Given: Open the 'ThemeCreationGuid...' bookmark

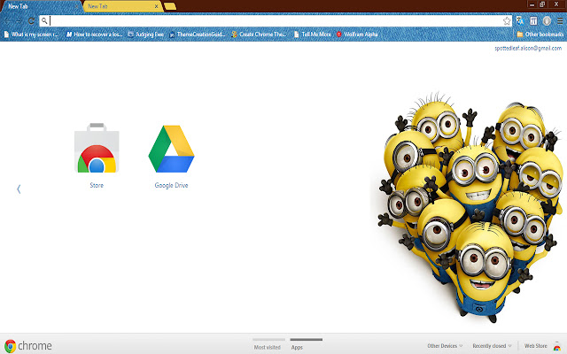Looking at the screenshot, I should click(198, 35).
